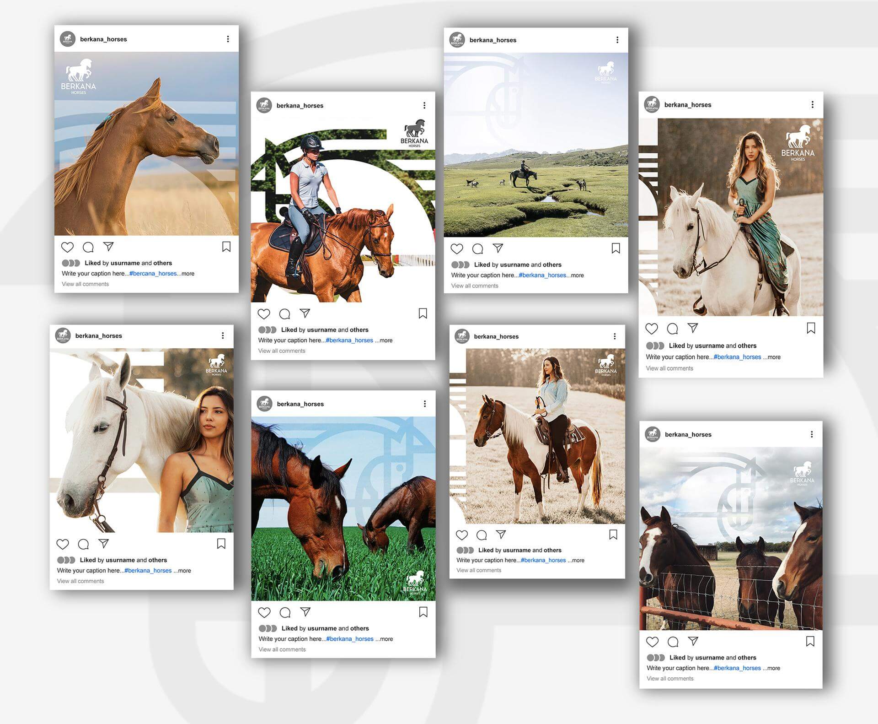Bookmark the green meadow landscape post
The image size is (878, 724).
click(x=616, y=249)
